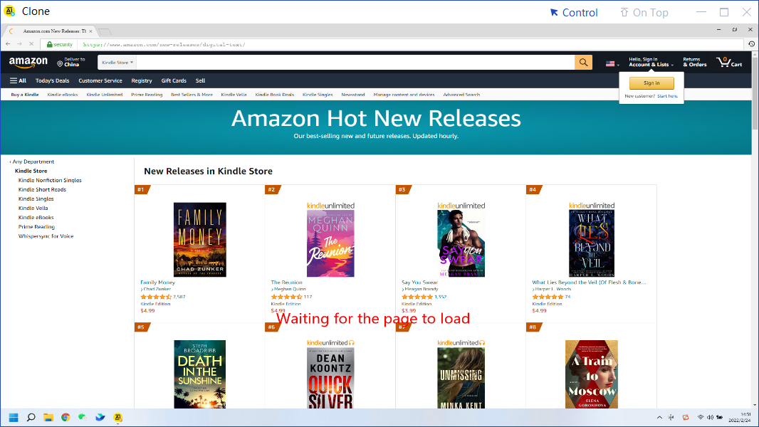759x427 pixels.
Task: Open the Deliver to China location selector
Action: (x=71, y=62)
